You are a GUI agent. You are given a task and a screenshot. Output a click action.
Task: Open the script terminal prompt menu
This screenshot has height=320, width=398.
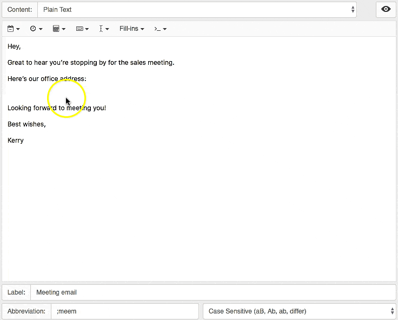[160, 29]
